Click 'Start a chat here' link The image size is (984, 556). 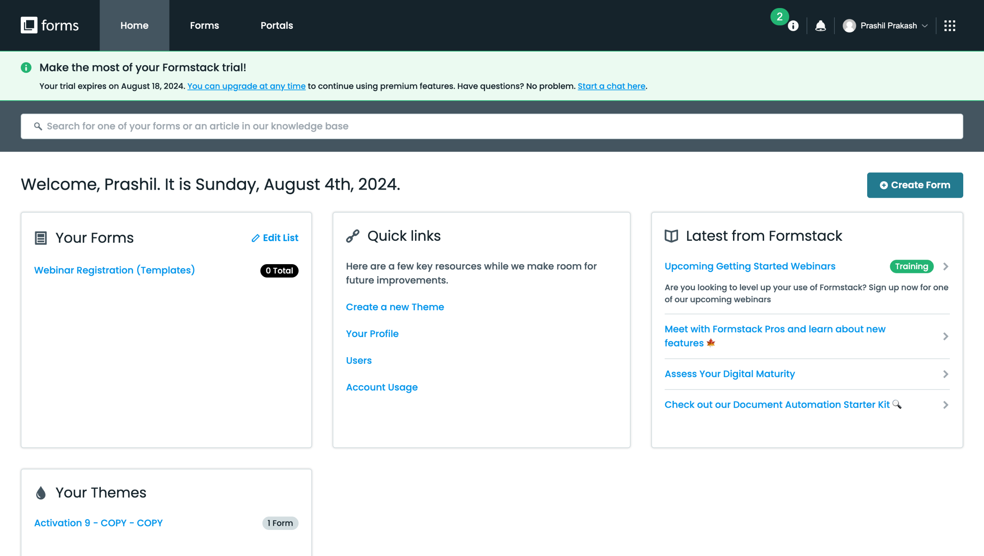pos(611,86)
